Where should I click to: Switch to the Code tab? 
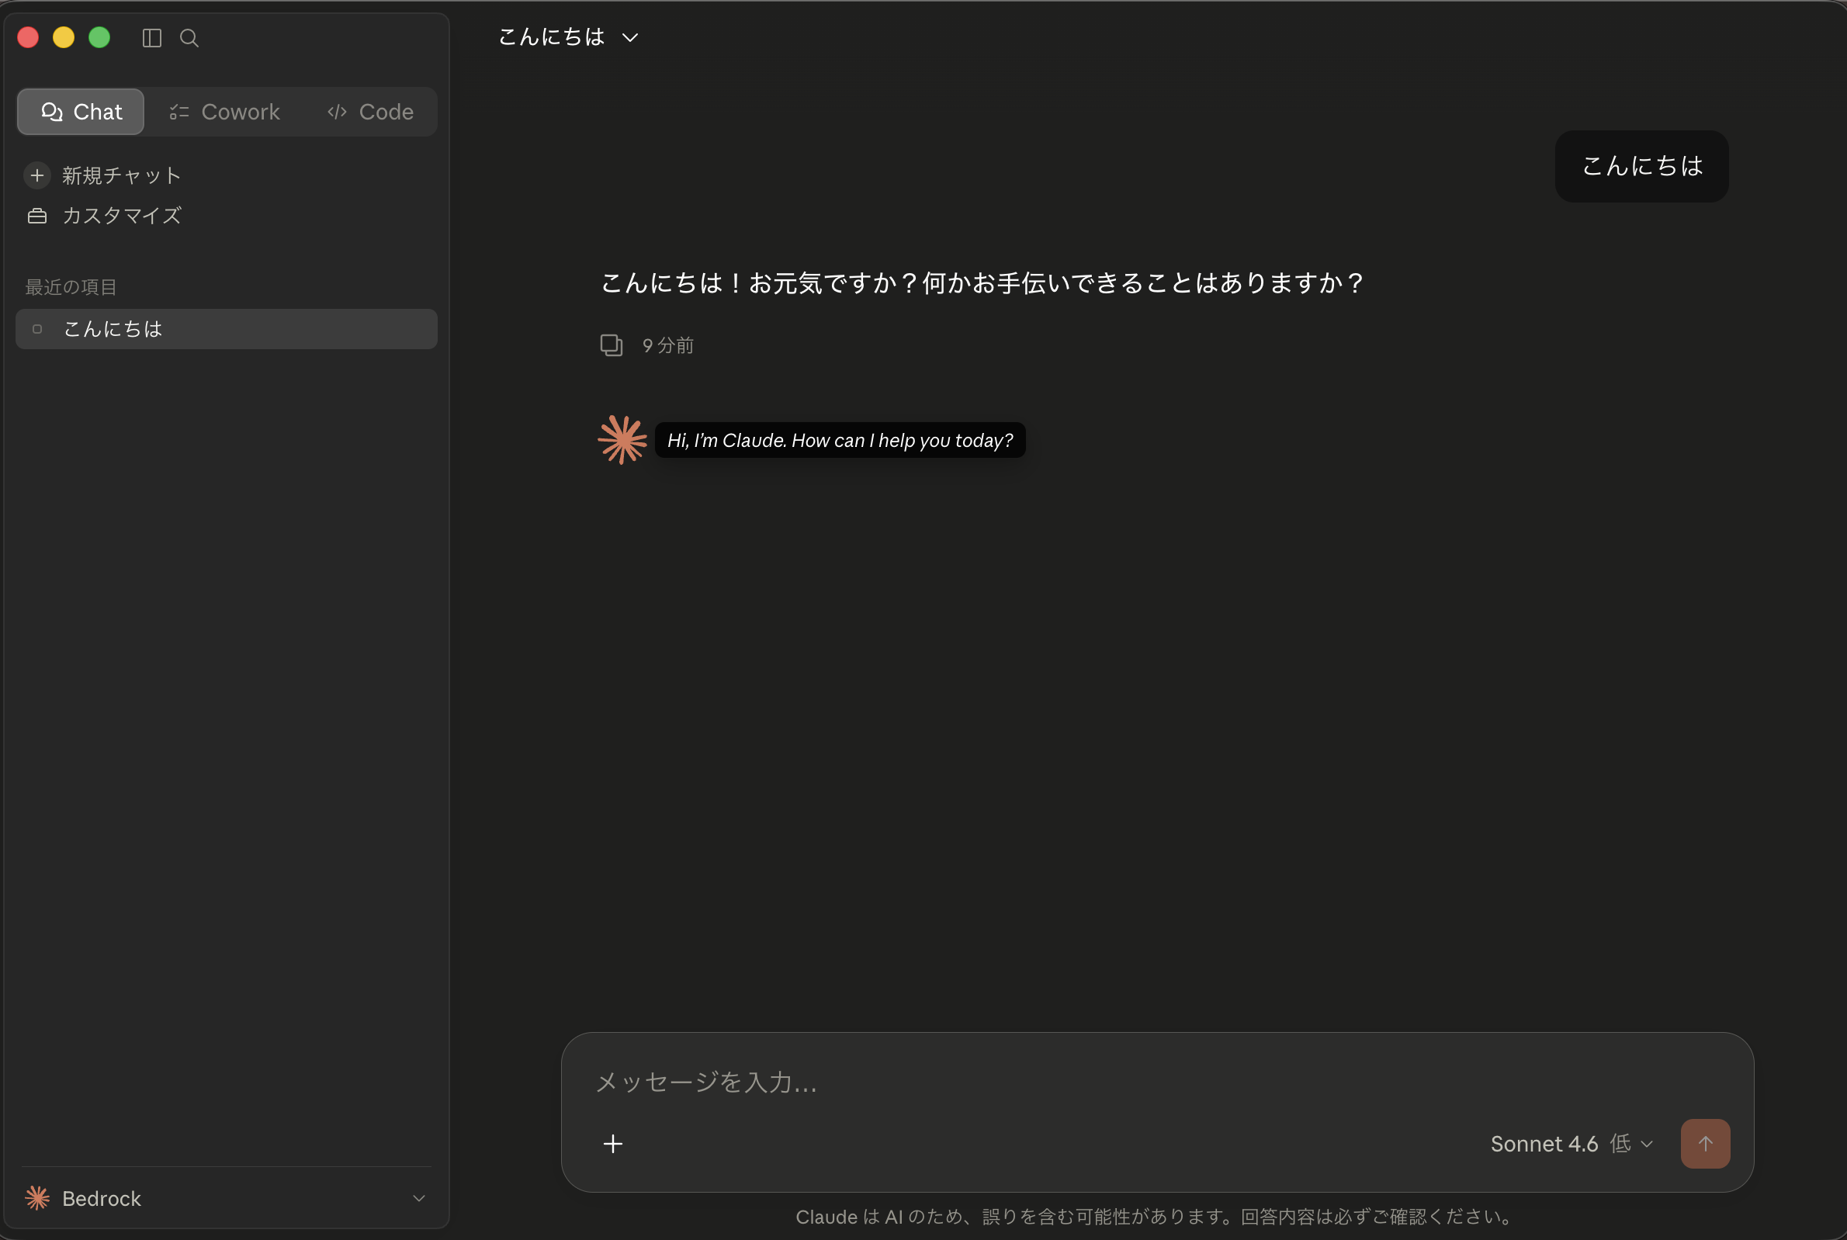[x=370, y=112]
